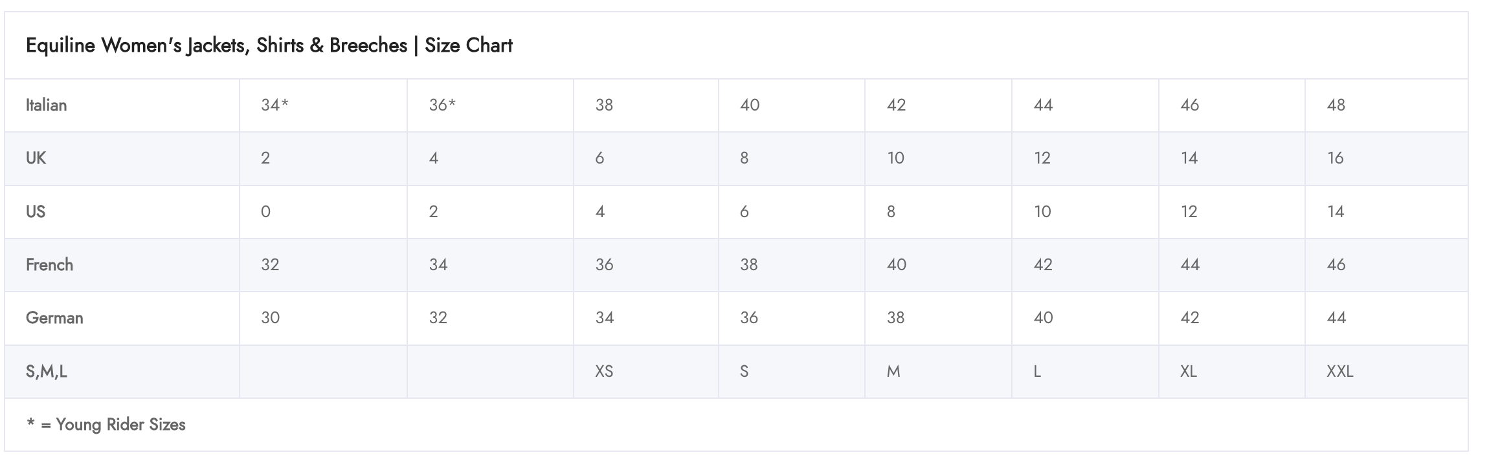1489x468 pixels.
Task: Click the XL size cell
Action: coord(1189,371)
